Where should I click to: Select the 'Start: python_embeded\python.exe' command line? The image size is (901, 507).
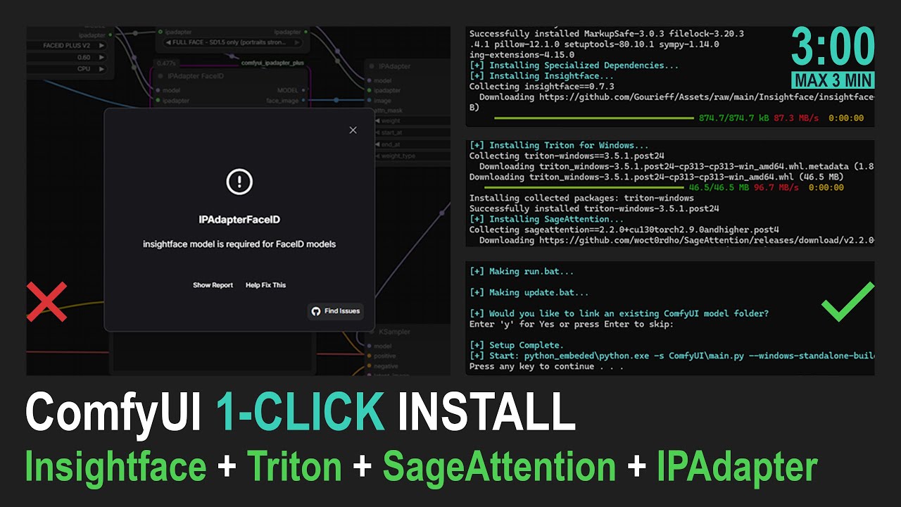(x=672, y=356)
